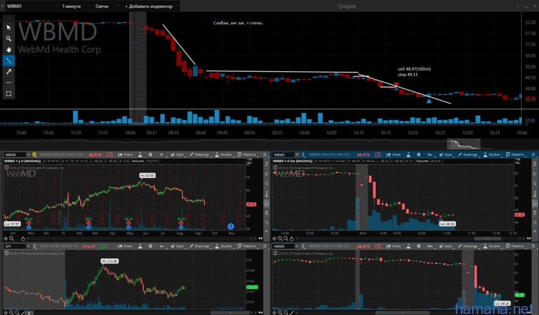Click horizontal scrollbar thumb under WBMD 5m chart
539x315 pixels.
[x=487, y=238]
